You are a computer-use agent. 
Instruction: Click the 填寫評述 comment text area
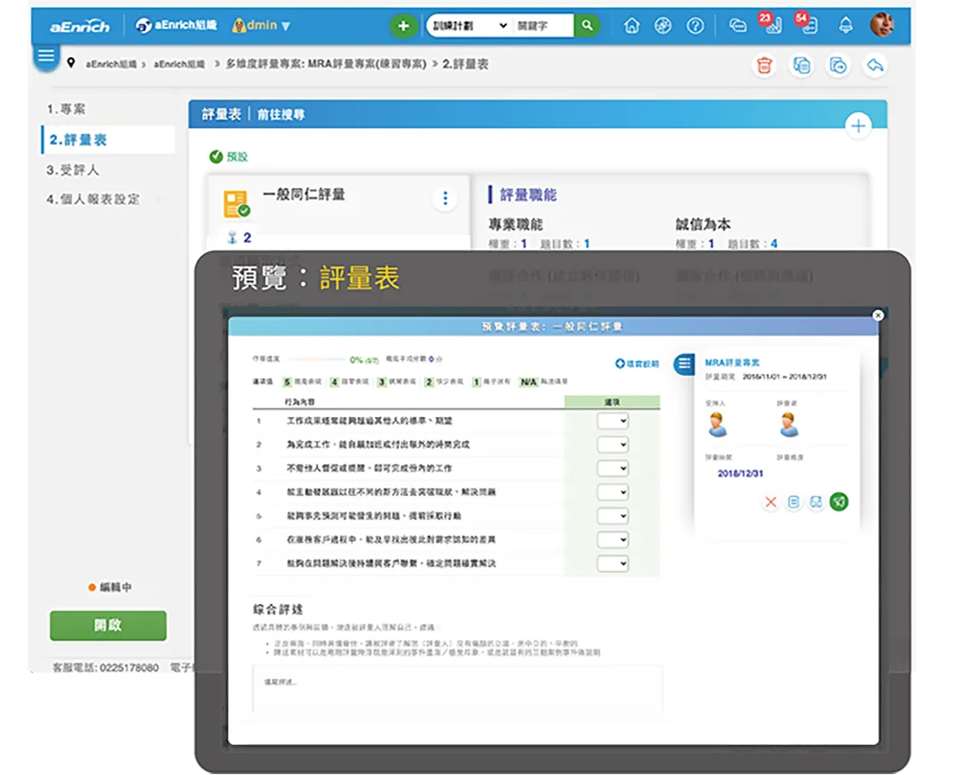[x=457, y=689]
